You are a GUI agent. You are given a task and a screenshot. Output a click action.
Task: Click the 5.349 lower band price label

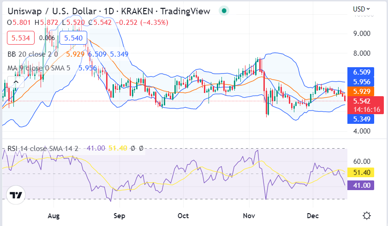tap(361, 119)
